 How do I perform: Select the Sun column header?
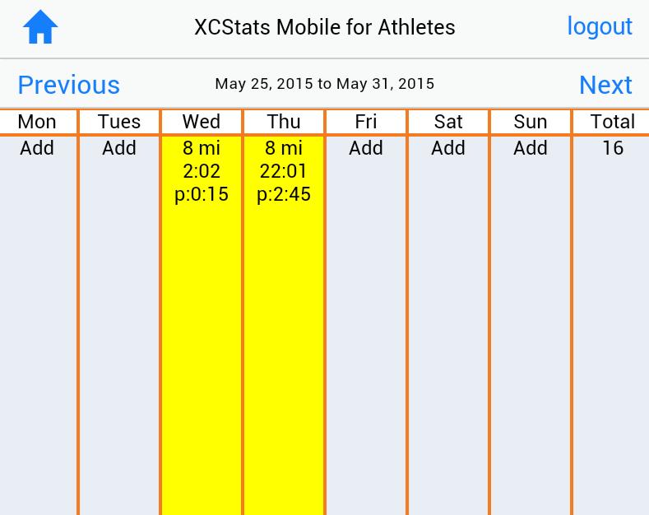[x=531, y=122]
